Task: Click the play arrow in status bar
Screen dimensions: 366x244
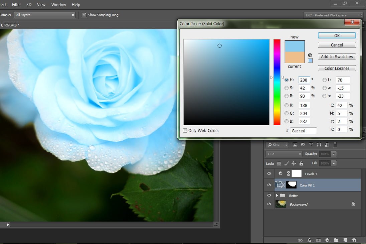Action: tap(8, 225)
